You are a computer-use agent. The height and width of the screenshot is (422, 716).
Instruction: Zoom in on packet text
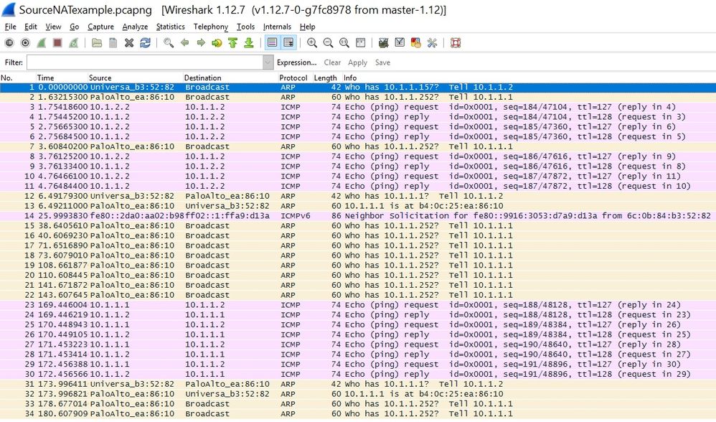pos(312,43)
